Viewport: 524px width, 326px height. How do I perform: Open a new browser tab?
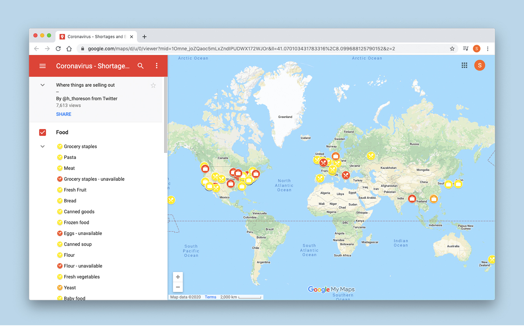pos(144,37)
